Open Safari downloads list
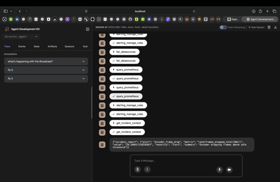This screenshot has width=280, height=182. [x=254, y=11]
